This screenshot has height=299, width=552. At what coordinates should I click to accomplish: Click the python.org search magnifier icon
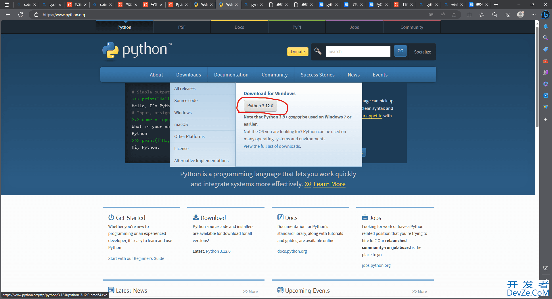pyautogui.click(x=318, y=51)
